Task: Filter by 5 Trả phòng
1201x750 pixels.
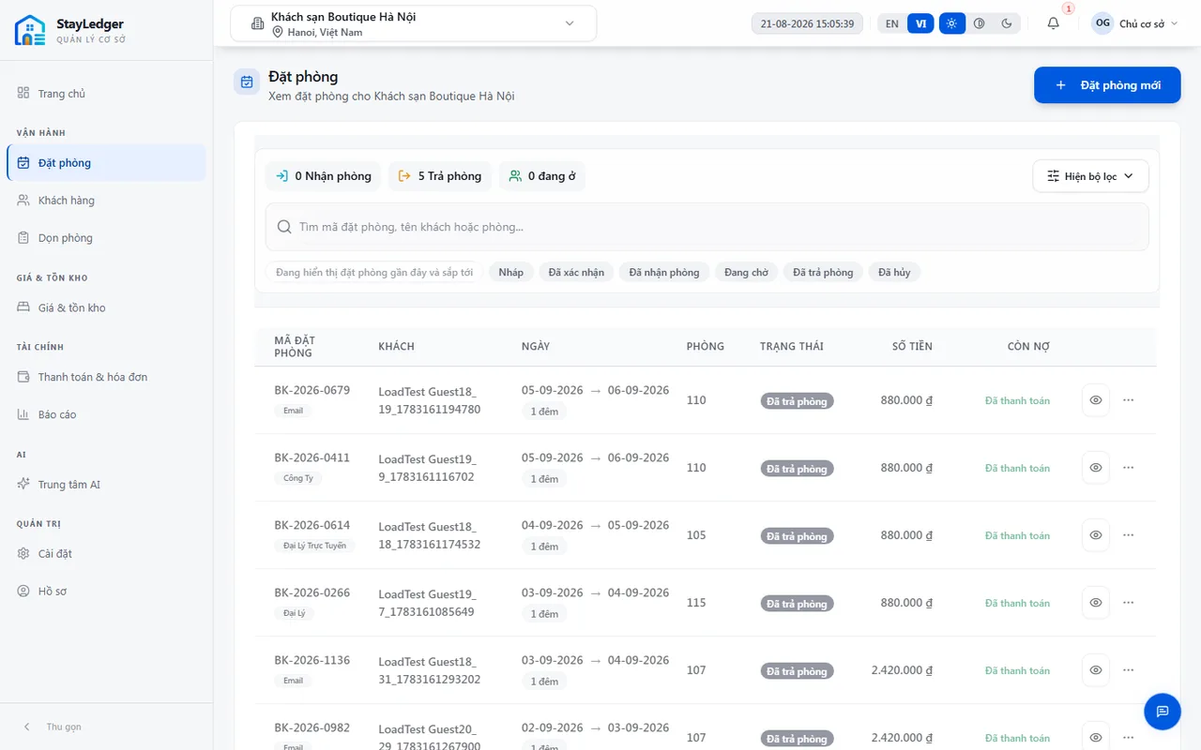Action: pyautogui.click(x=440, y=176)
